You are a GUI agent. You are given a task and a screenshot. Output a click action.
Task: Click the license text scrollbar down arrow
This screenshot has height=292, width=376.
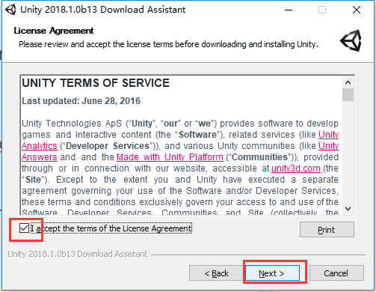click(x=348, y=209)
